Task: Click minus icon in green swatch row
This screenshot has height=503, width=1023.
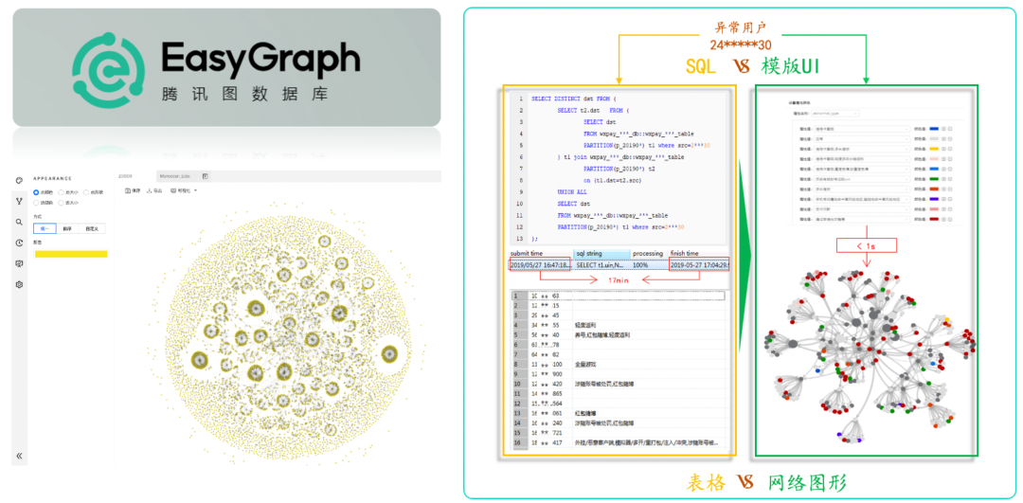Action: (x=950, y=179)
